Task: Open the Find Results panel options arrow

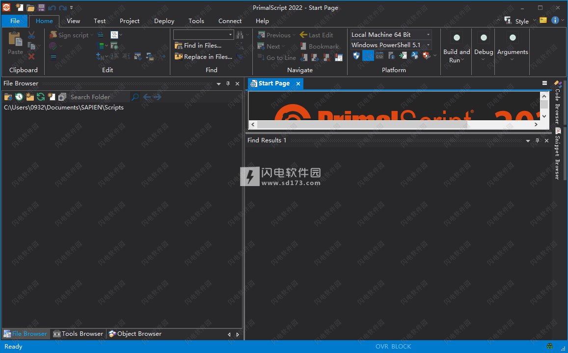Action: 528,140
